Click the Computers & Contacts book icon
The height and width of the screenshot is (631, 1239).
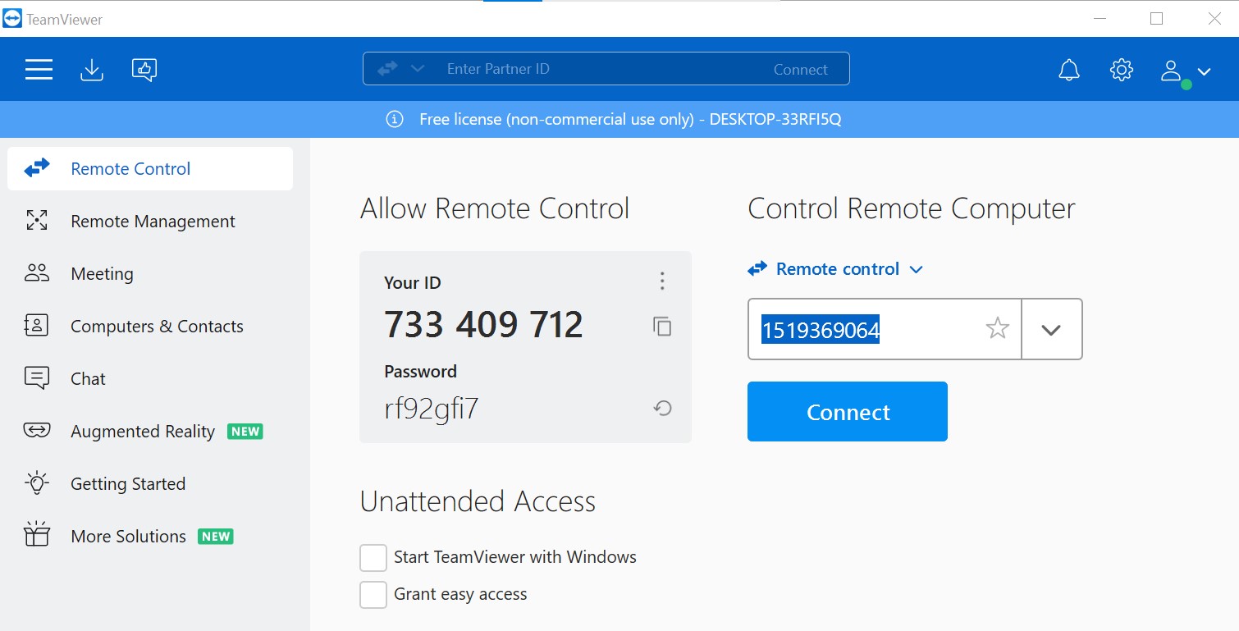37,326
